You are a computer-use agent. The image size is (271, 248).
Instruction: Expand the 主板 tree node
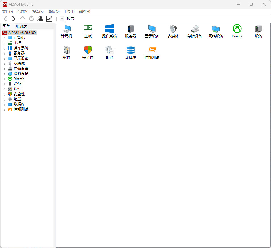tap(5, 43)
